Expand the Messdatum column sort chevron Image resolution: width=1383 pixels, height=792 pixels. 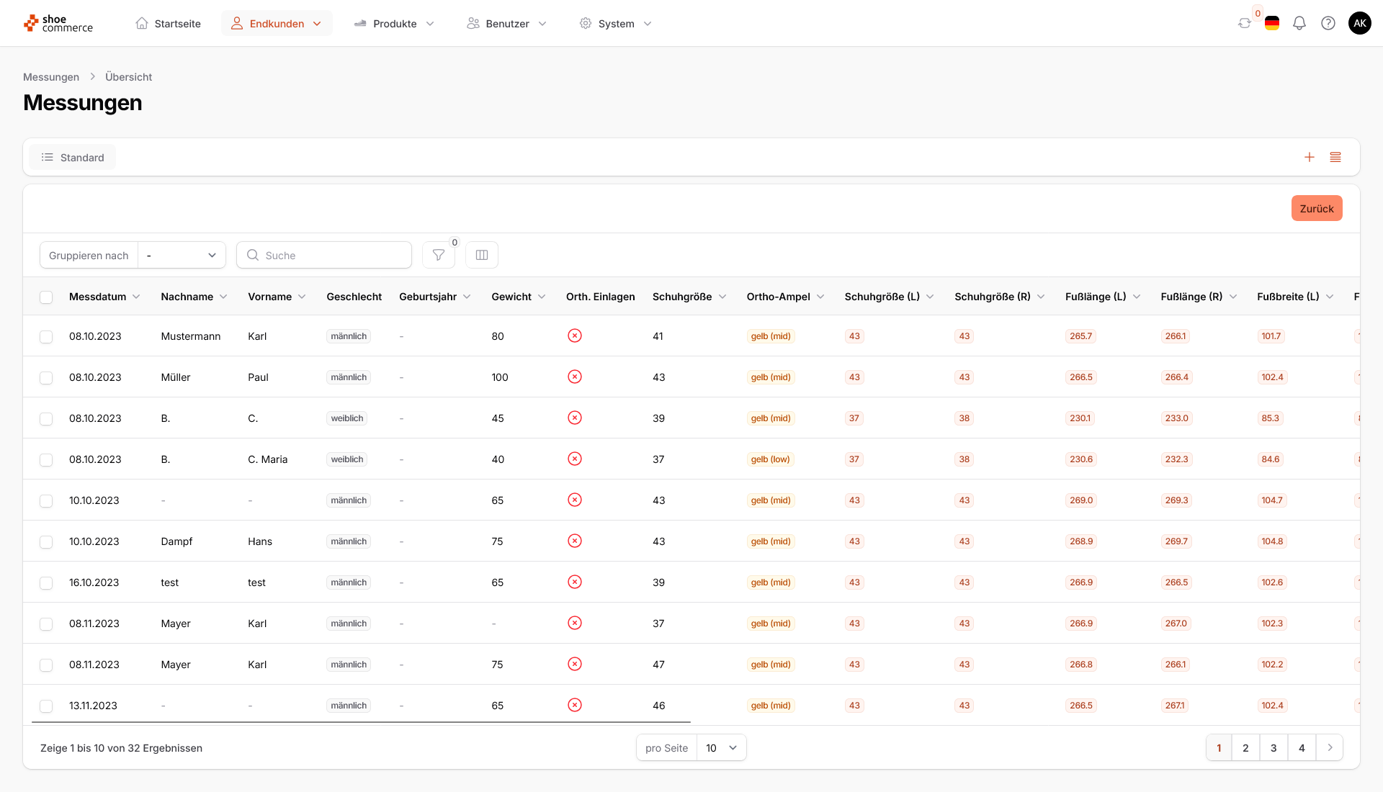[136, 297]
